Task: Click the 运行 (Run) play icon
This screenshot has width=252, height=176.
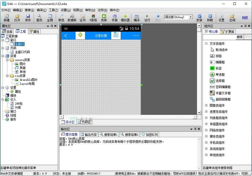Action: click(147, 18)
